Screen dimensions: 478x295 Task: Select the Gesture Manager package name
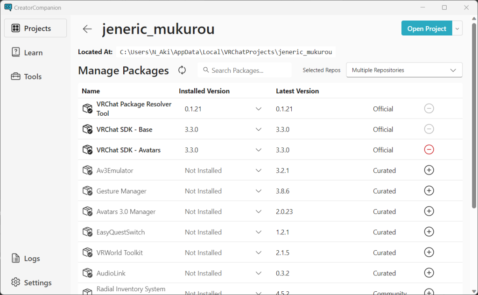121,191
